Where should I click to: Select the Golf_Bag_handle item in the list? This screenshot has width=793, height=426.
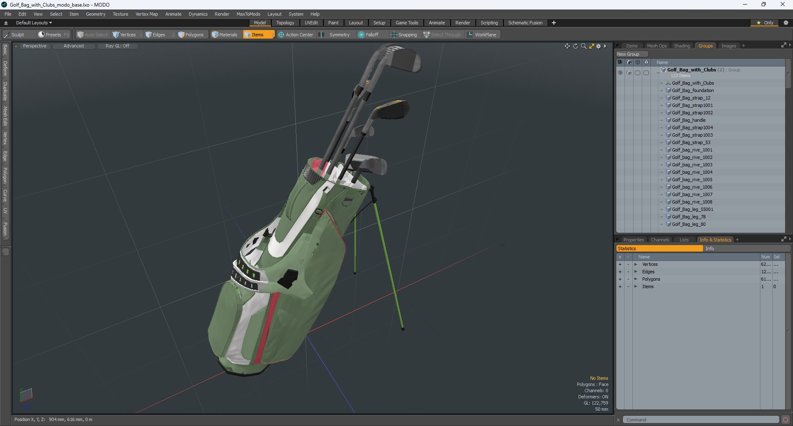pos(689,120)
